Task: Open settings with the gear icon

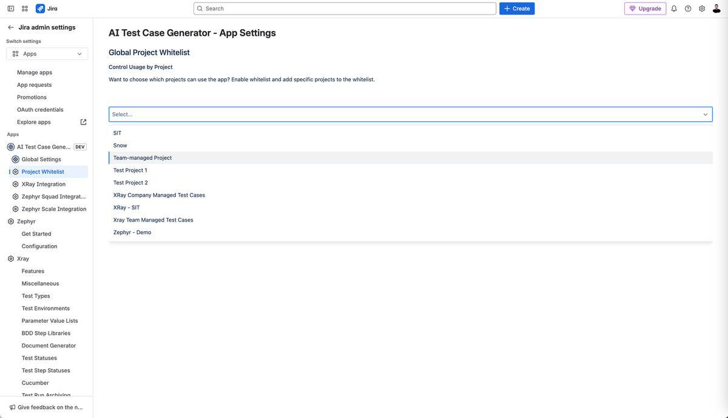Action: coord(702,8)
